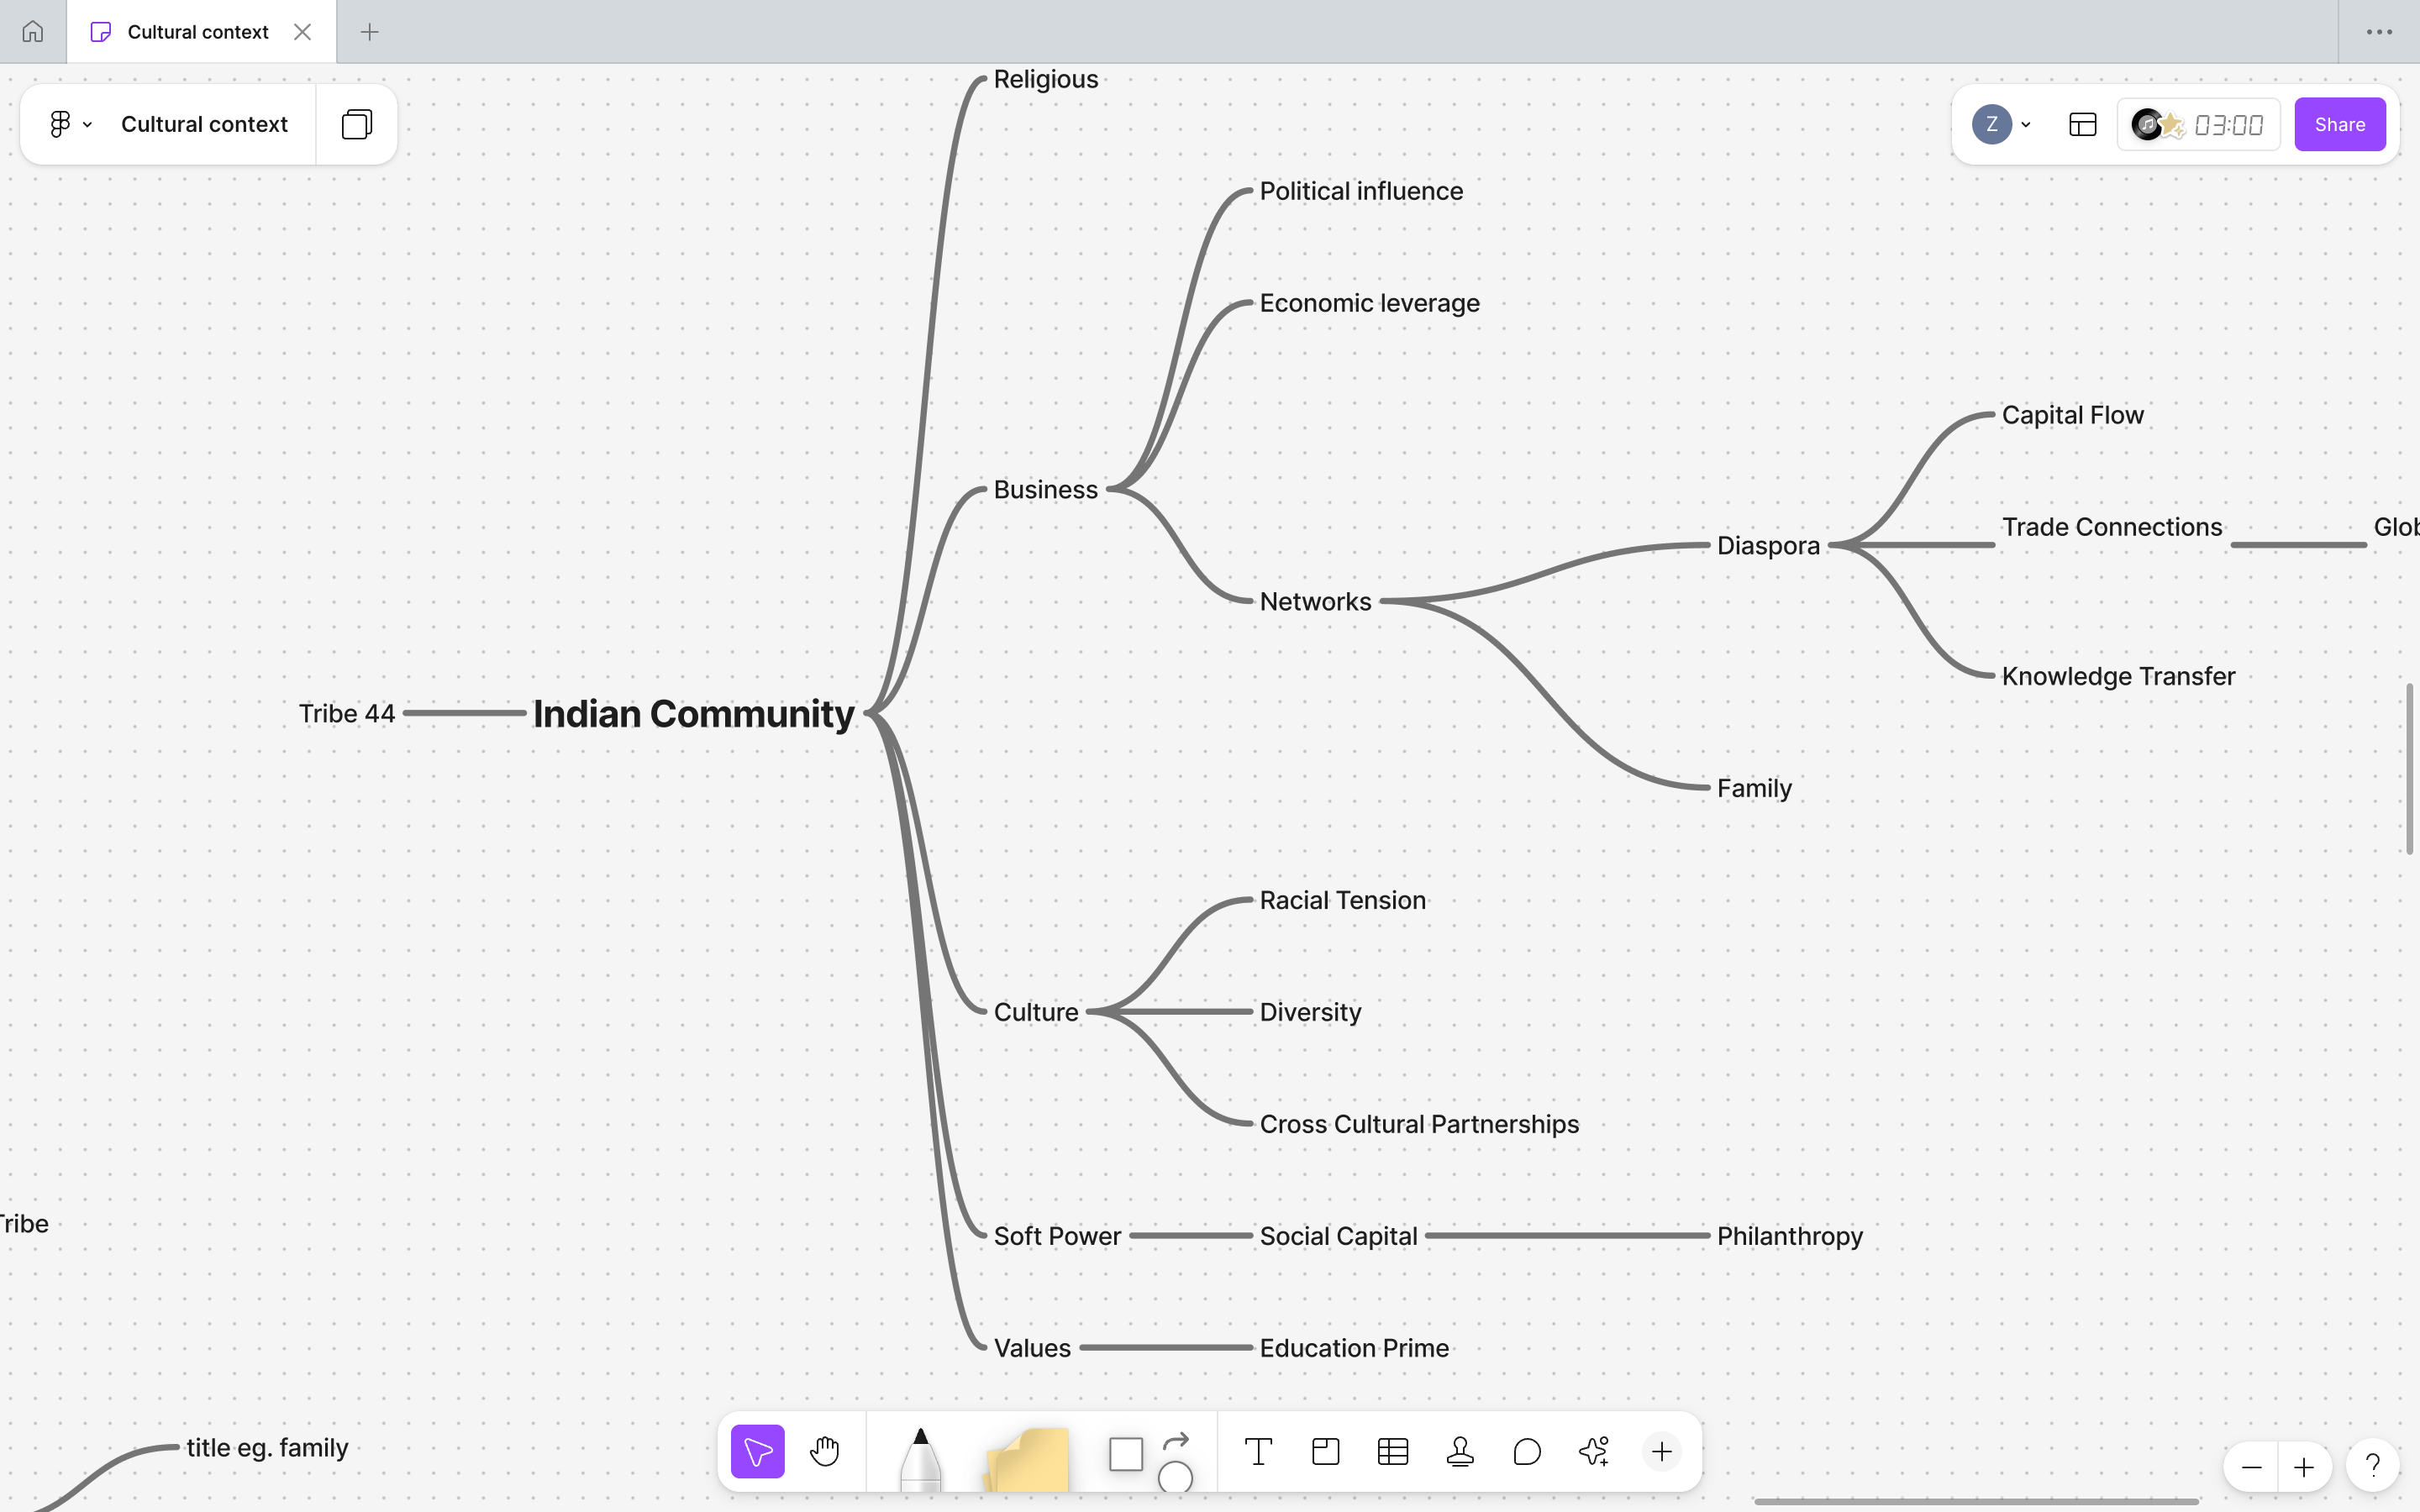Add a table to canvas
This screenshot has height=1512, width=2420.
(1392, 1451)
